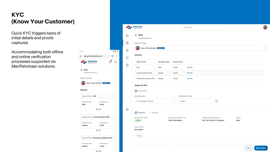Expand Applicant Type dropdown on desktop
270x152 pixels.
tap(201, 48)
